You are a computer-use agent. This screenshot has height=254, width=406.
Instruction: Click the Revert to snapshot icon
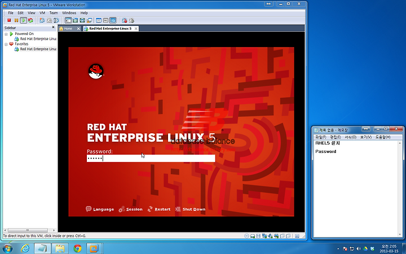pos(49,20)
